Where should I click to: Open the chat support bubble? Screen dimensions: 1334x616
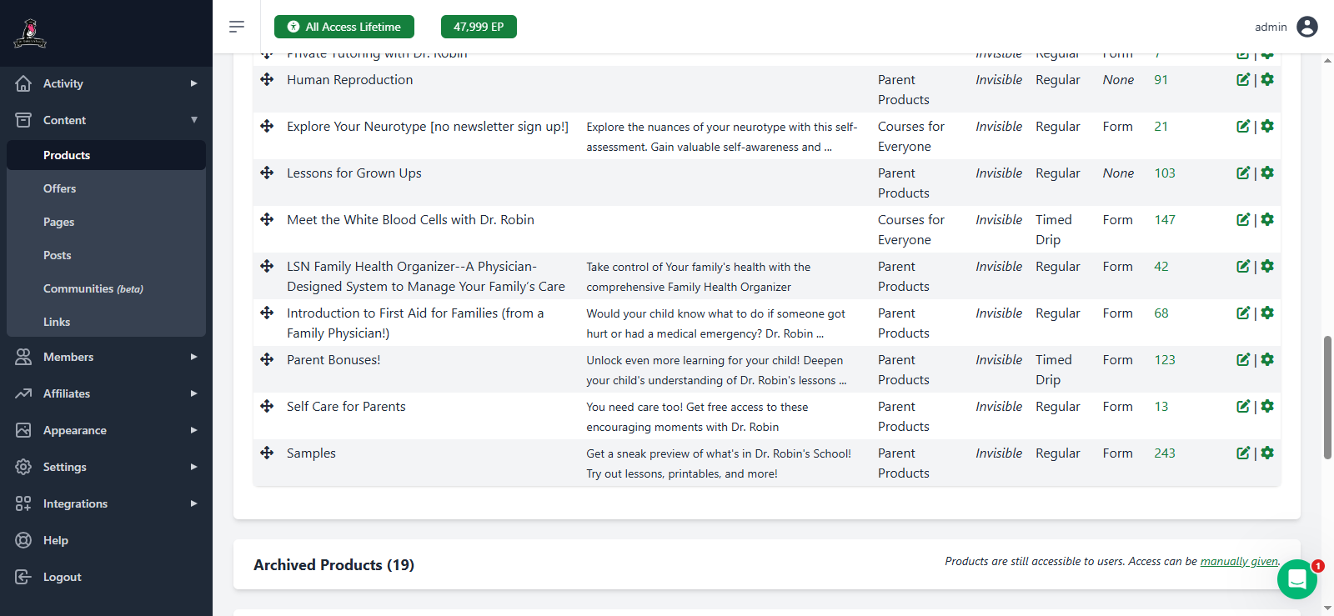pyautogui.click(x=1296, y=579)
